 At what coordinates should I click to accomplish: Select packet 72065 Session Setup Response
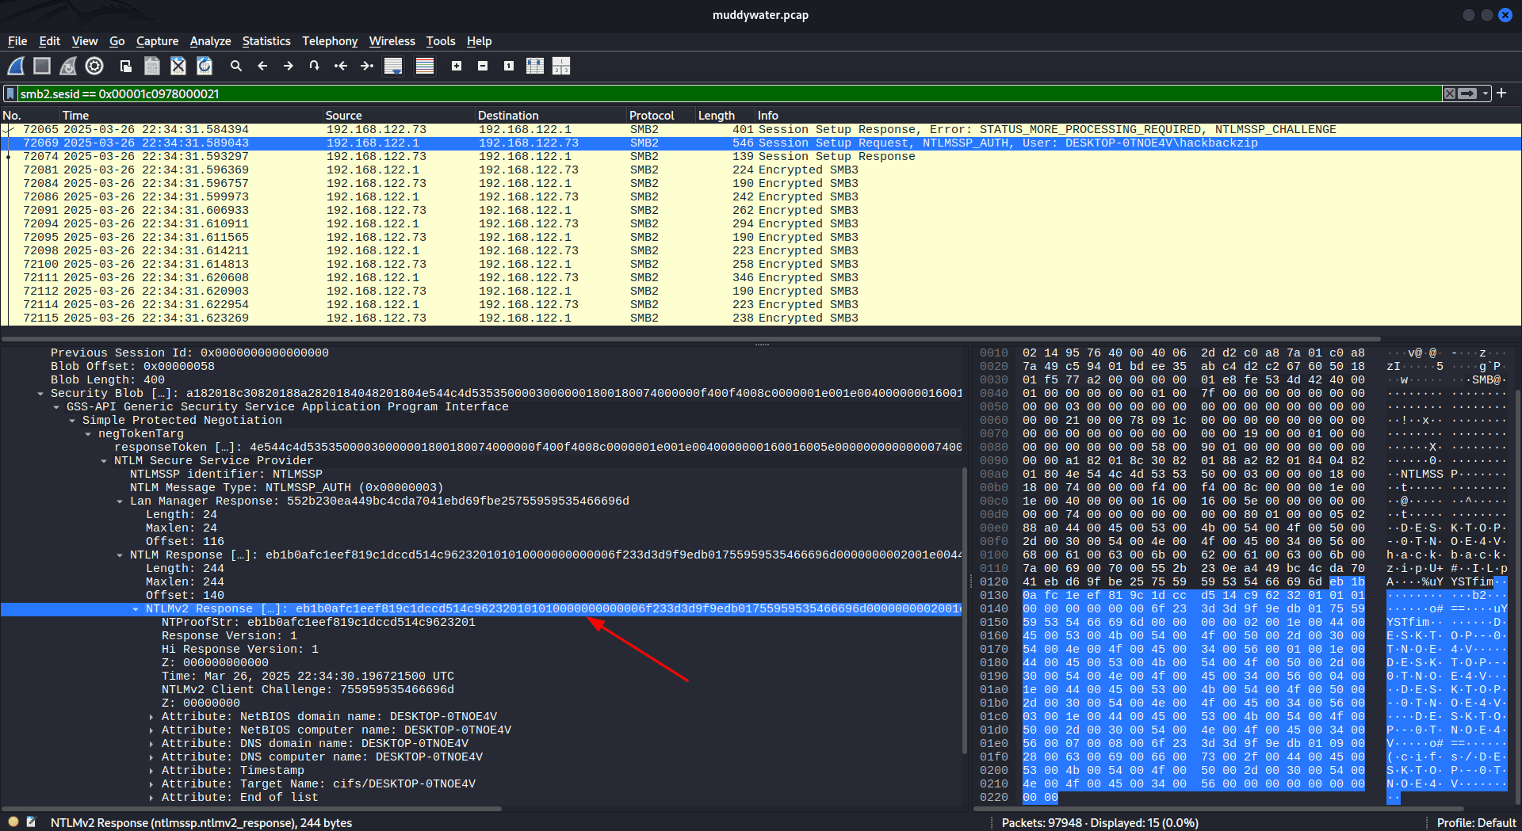tap(761, 130)
